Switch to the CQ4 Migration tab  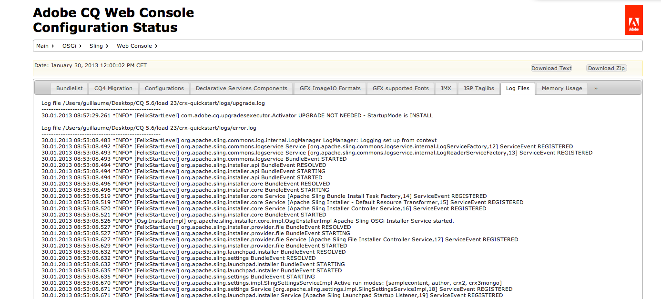pos(113,88)
